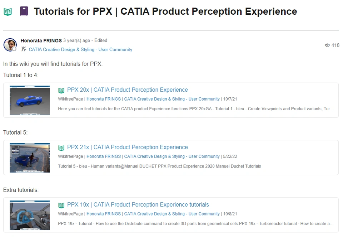Click the purple notebook emoji in title
The width and height of the screenshot is (343, 237).
[24, 11]
